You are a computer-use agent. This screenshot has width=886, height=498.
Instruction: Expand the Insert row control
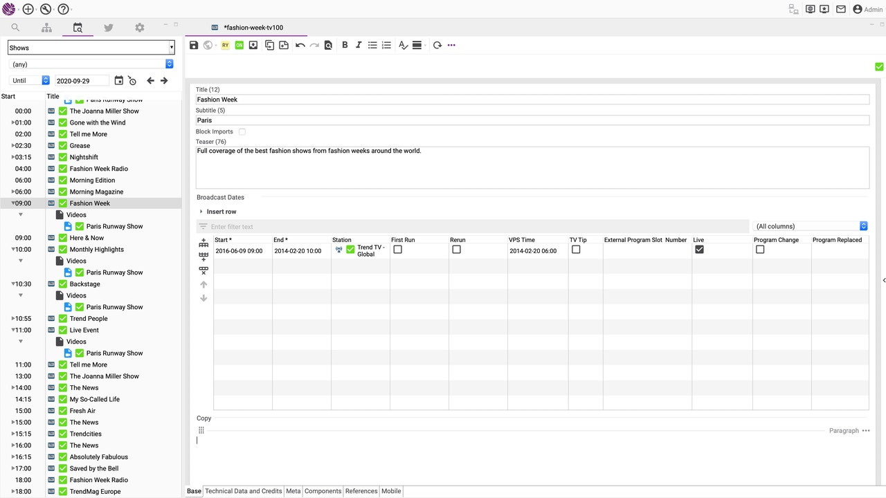point(201,212)
